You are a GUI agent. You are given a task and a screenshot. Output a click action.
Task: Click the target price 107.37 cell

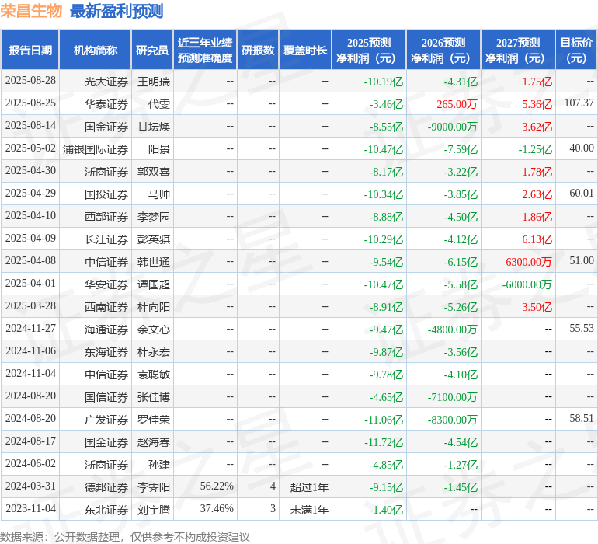[579, 103]
